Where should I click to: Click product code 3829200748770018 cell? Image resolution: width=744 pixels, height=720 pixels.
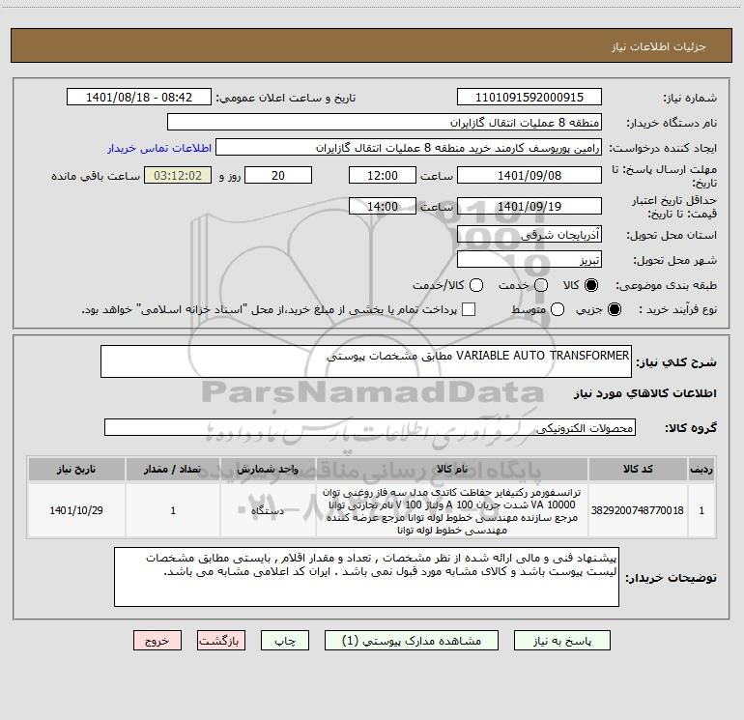638,510
